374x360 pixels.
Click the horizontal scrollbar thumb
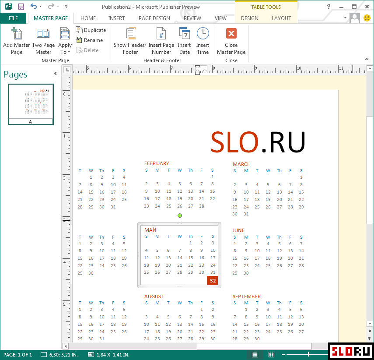coord(254,346)
